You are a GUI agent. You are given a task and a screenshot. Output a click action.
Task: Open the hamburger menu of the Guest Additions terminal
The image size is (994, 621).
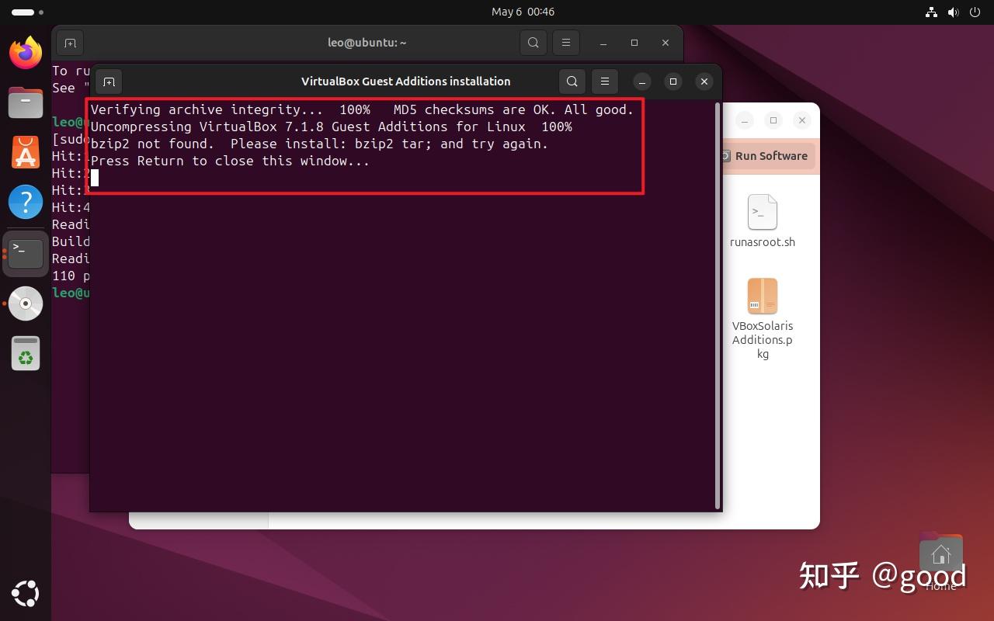[604, 81]
